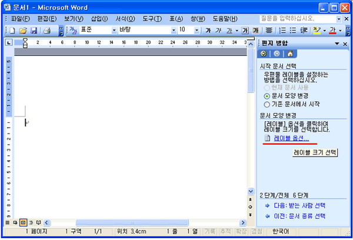Open the font size dropdown showing 10
353x240 pixels.
pyautogui.click(x=197, y=29)
